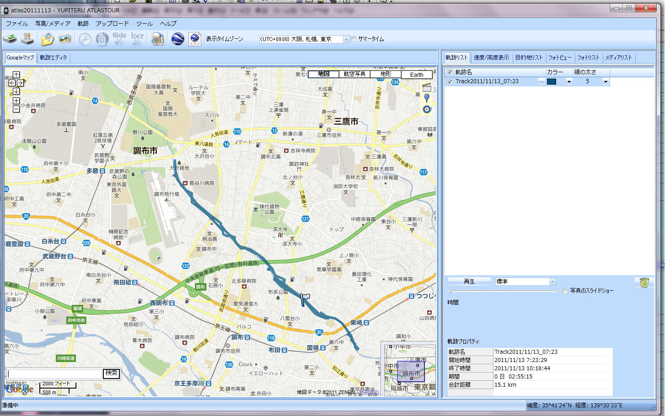
Task: Open the 写真/メディア menu
Action: [x=53, y=24]
